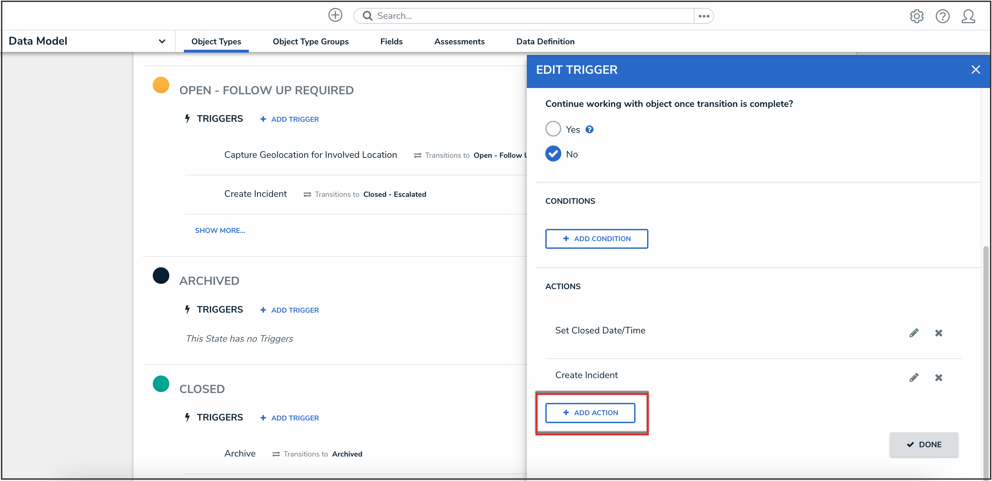Screen dimensions: 992x481
Task: Open the user profile icon
Action: [968, 16]
